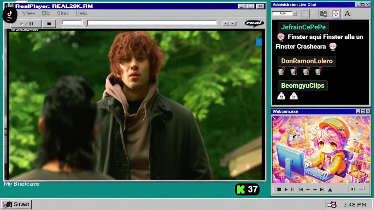Open the Start menu
The height and width of the screenshot is (210, 374).
pos(16,204)
